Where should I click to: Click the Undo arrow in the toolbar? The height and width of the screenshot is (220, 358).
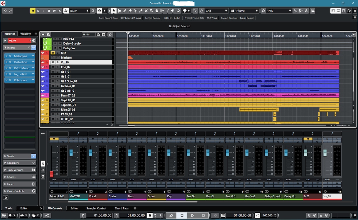click(5, 11)
